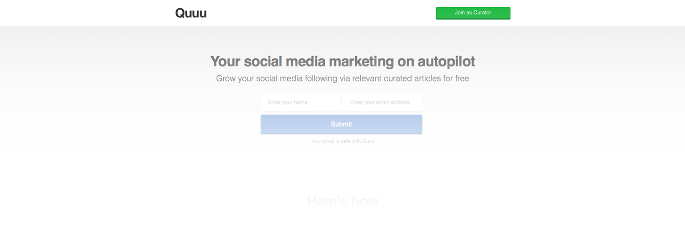Click the word Grow starting the subheading
This screenshot has width=685, height=228.
coord(226,78)
